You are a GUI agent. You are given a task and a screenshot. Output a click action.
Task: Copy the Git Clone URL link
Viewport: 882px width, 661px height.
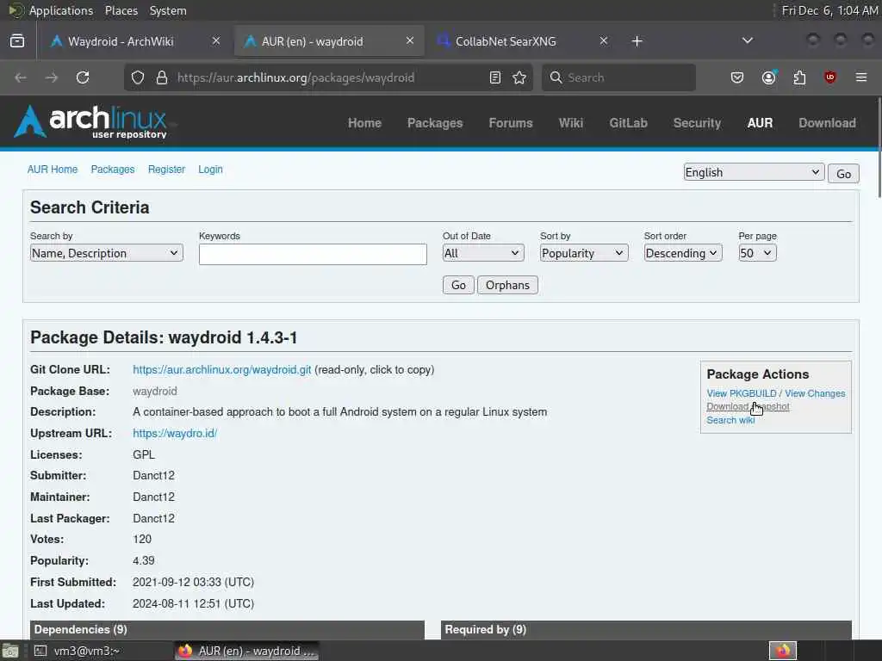pos(221,370)
